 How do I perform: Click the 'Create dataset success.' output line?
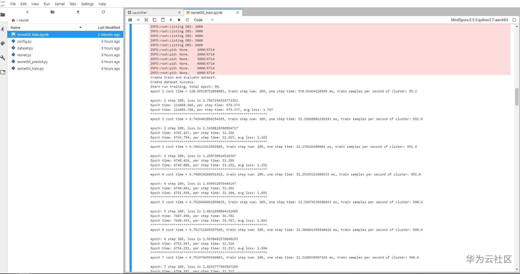173,82
